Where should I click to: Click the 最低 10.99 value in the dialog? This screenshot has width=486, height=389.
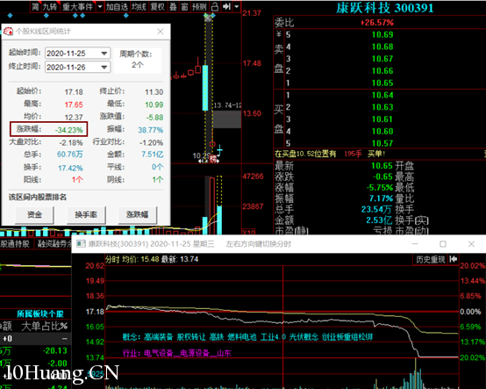pyautogui.click(x=154, y=104)
